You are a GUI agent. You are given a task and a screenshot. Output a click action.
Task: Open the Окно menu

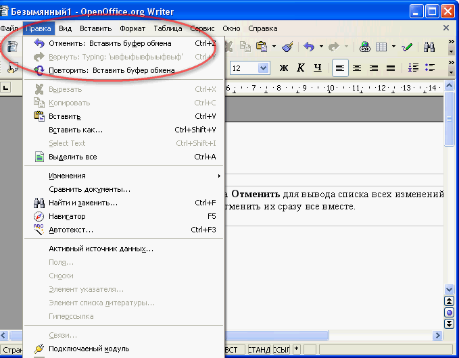coord(231,28)
